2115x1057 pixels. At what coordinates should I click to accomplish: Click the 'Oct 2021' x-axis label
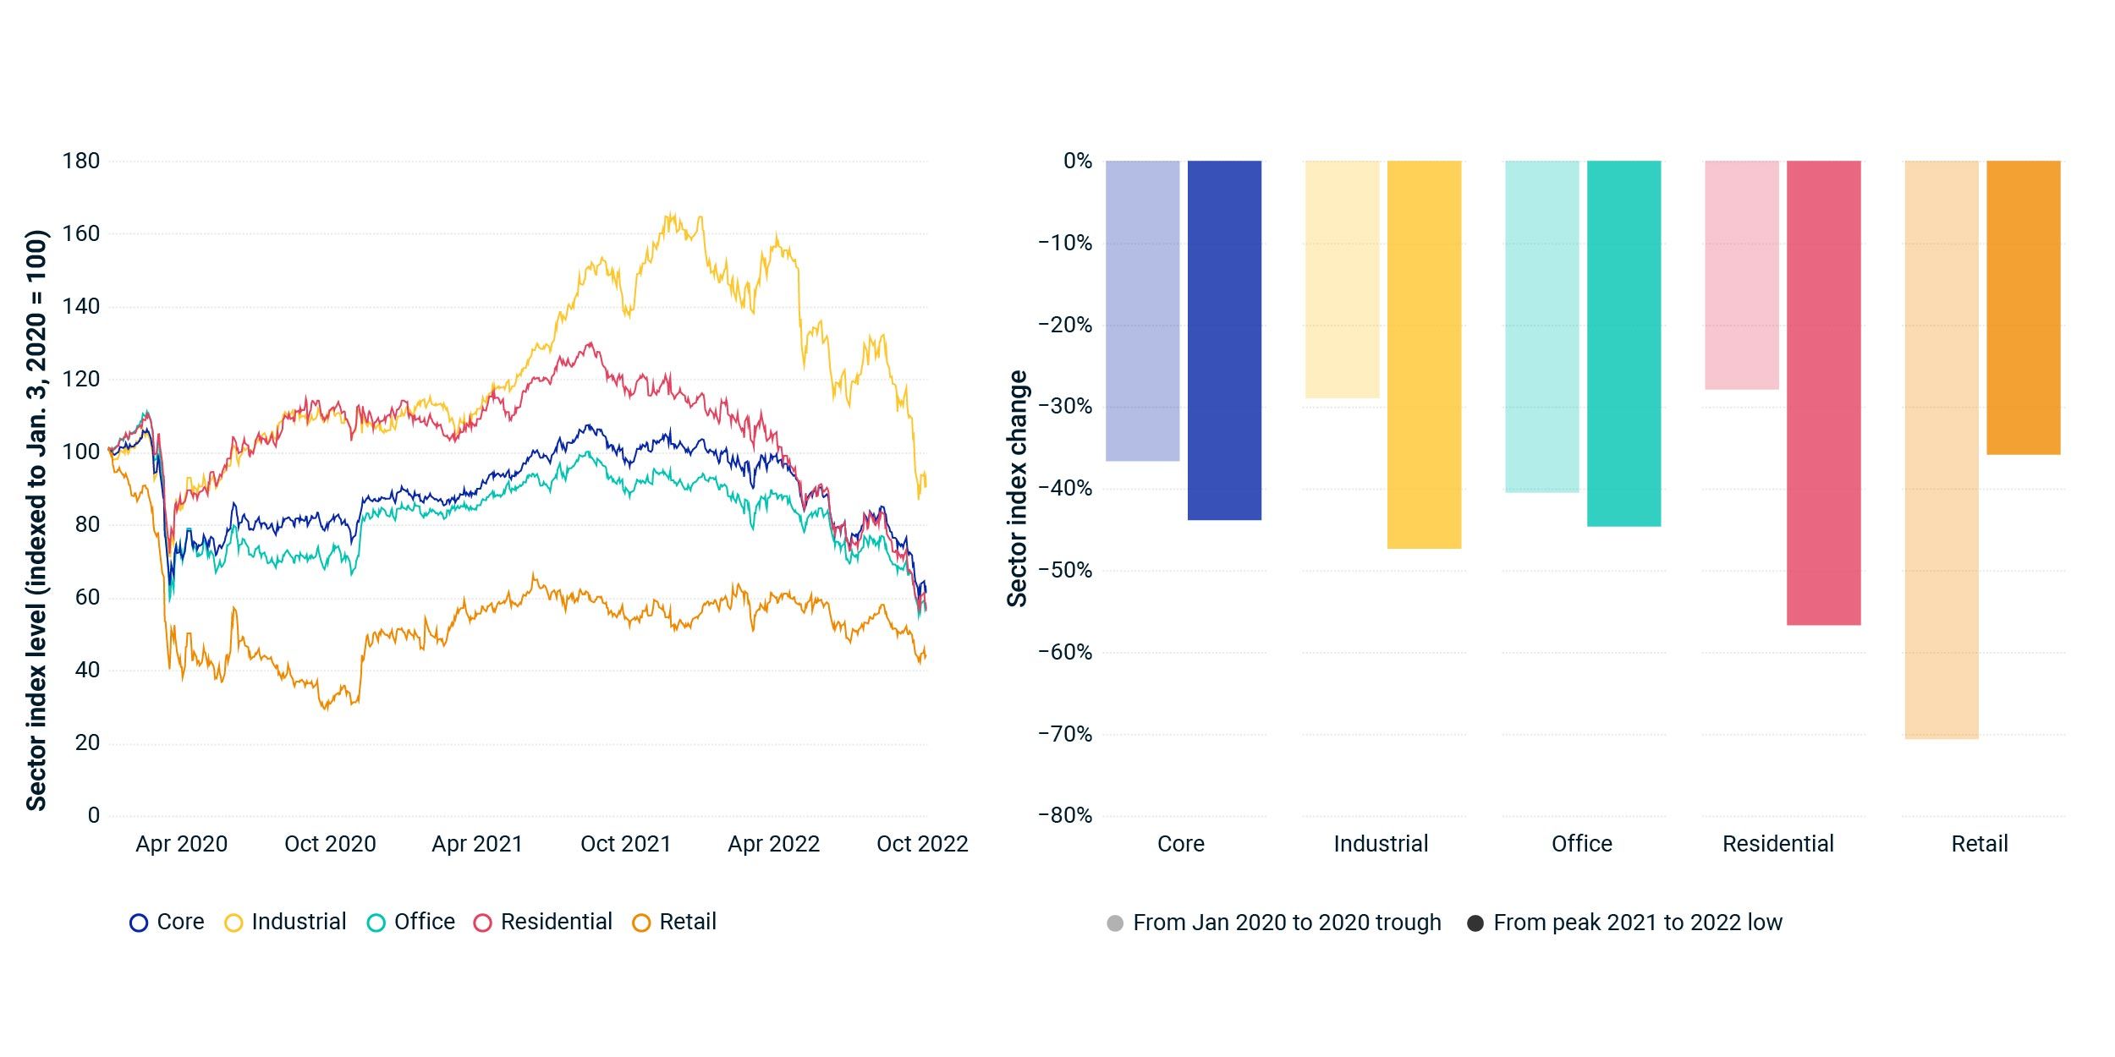coord(625,844)
